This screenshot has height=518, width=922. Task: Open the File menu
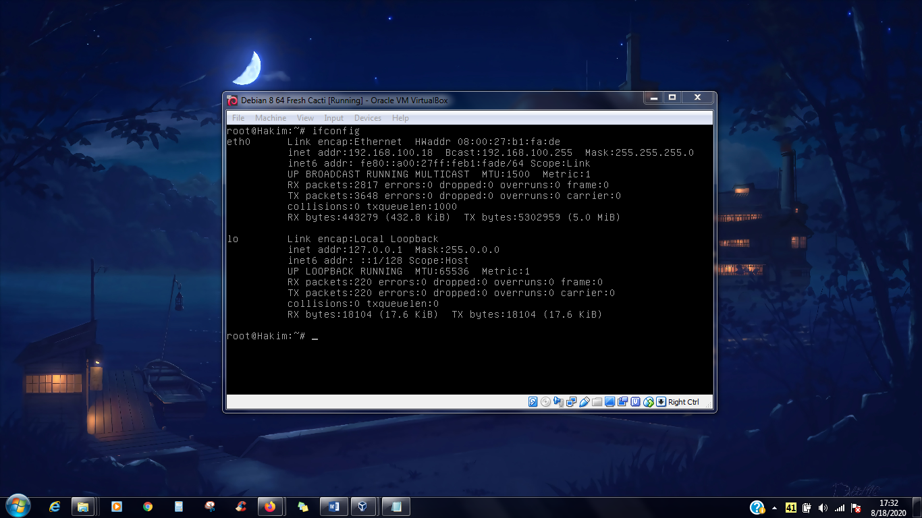tap(238, 118)
